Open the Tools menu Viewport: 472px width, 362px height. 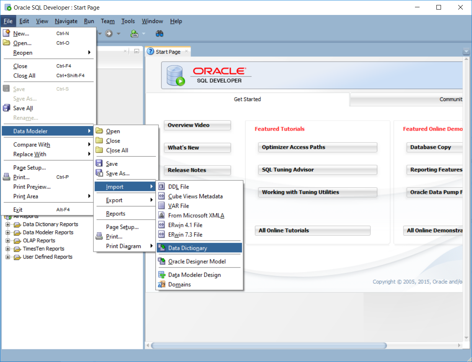(x=128, y=21)
